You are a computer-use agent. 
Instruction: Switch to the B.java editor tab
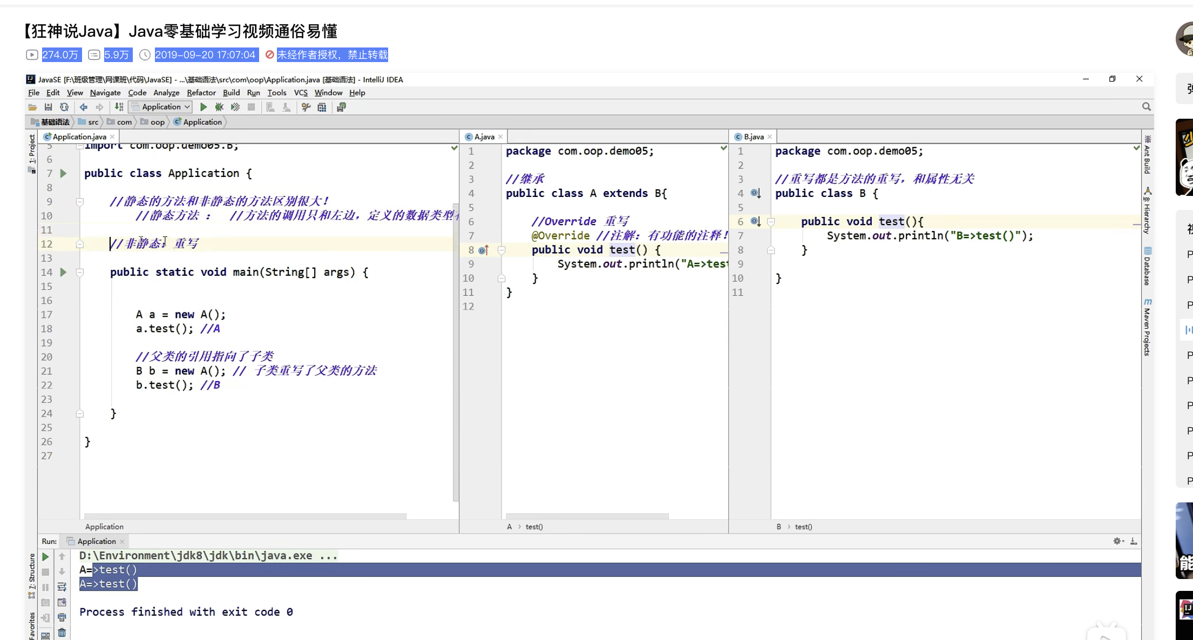[x=754, y=137]
